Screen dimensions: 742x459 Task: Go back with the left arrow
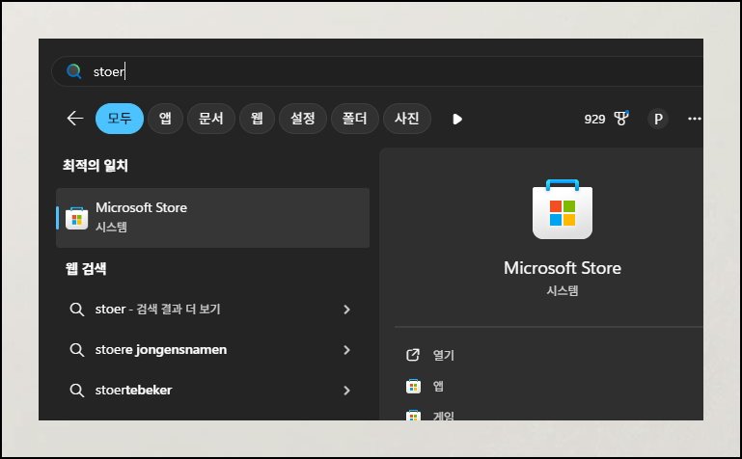pyautogui.click(x=74, y=119)
